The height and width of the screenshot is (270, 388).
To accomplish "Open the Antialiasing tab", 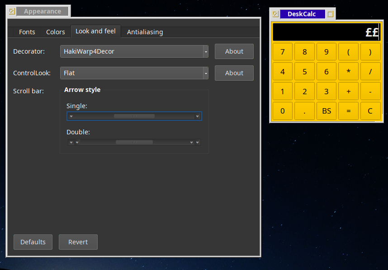I will [x=145, y=32].
